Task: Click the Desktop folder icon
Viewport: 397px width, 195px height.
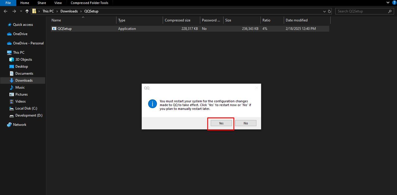Action: click(x=12, y=67)
